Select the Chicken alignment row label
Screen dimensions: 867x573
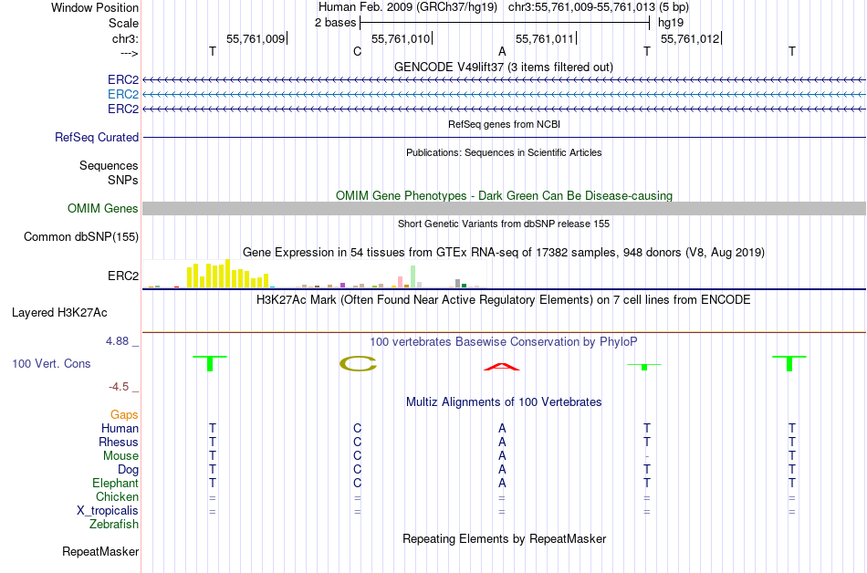click(x=117, y=496)
